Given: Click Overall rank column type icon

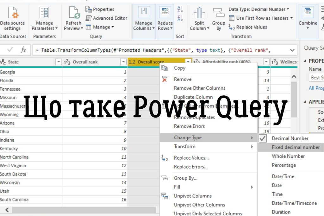Looking at the screenshot, I should click(67, 62).
